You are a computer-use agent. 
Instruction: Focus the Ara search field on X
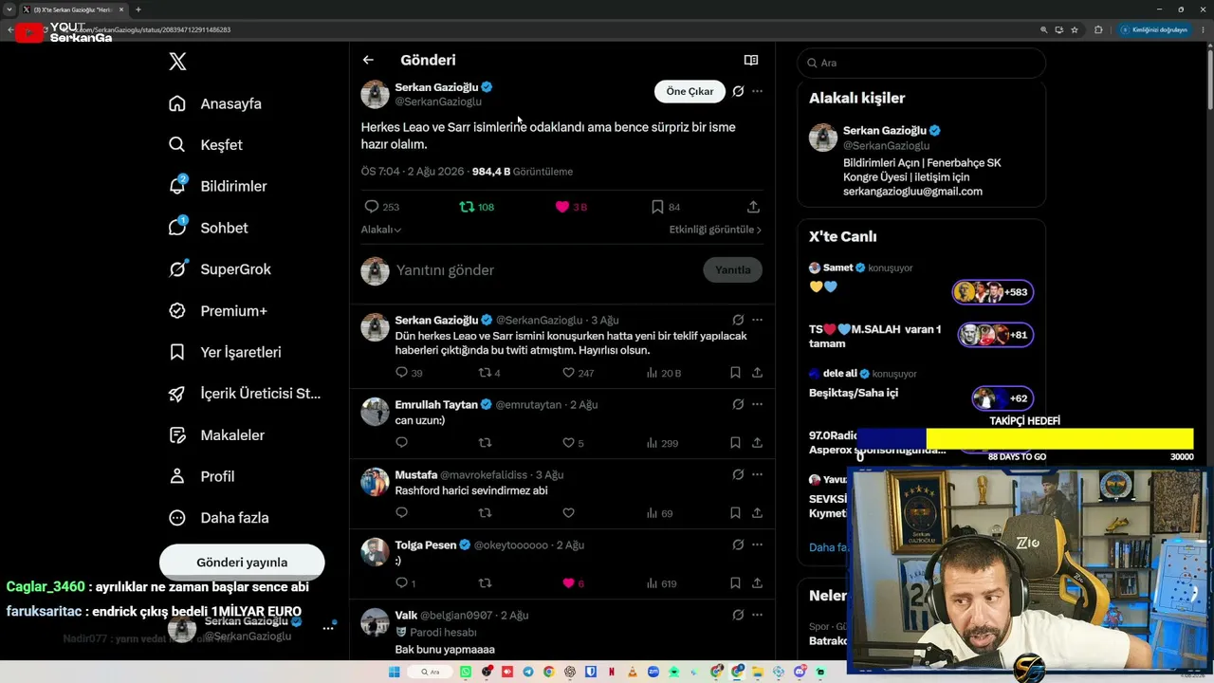922,63
